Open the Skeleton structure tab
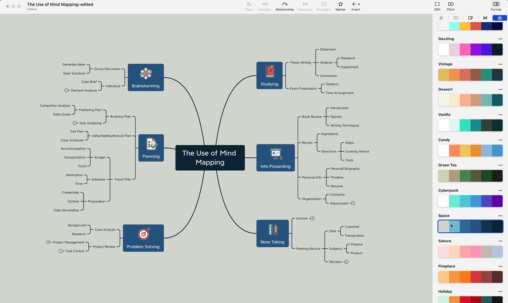The height and width of the screenshot is (303, 508). [x=485, y=18]
